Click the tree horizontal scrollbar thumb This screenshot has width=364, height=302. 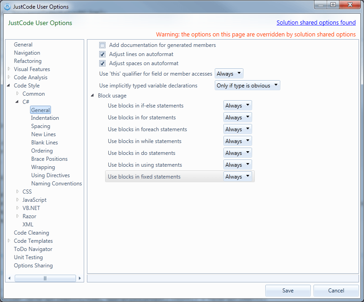pyautogui.click(x=45, y=278)
